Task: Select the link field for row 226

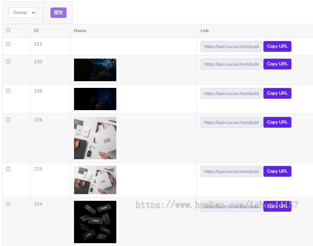Action: tap(231, 122)
